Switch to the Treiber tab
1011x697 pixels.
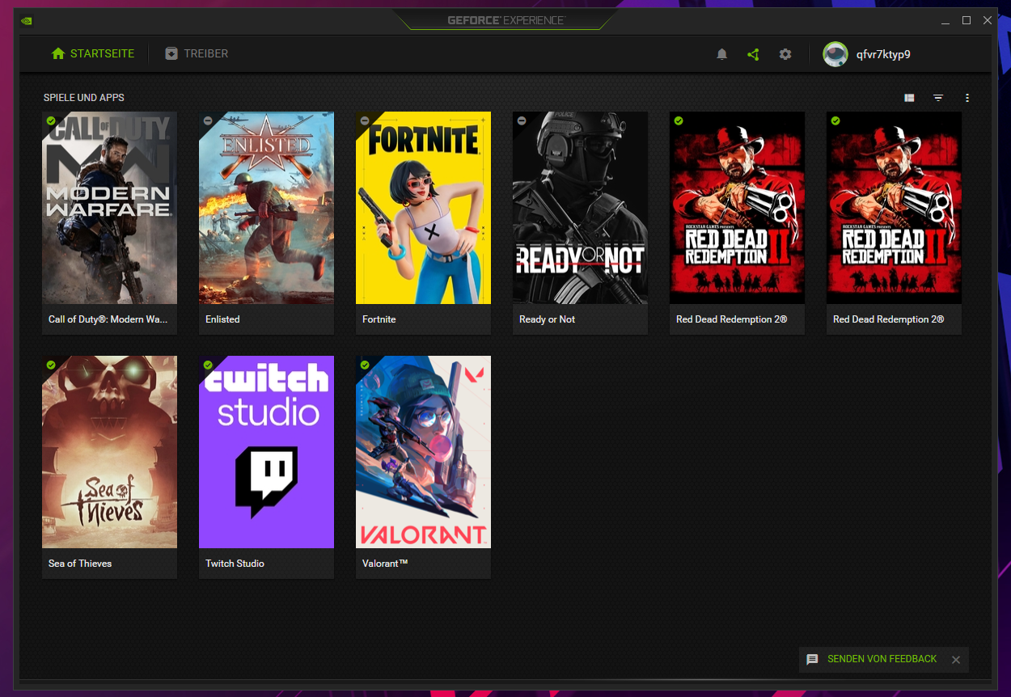[x=197, y=53]
